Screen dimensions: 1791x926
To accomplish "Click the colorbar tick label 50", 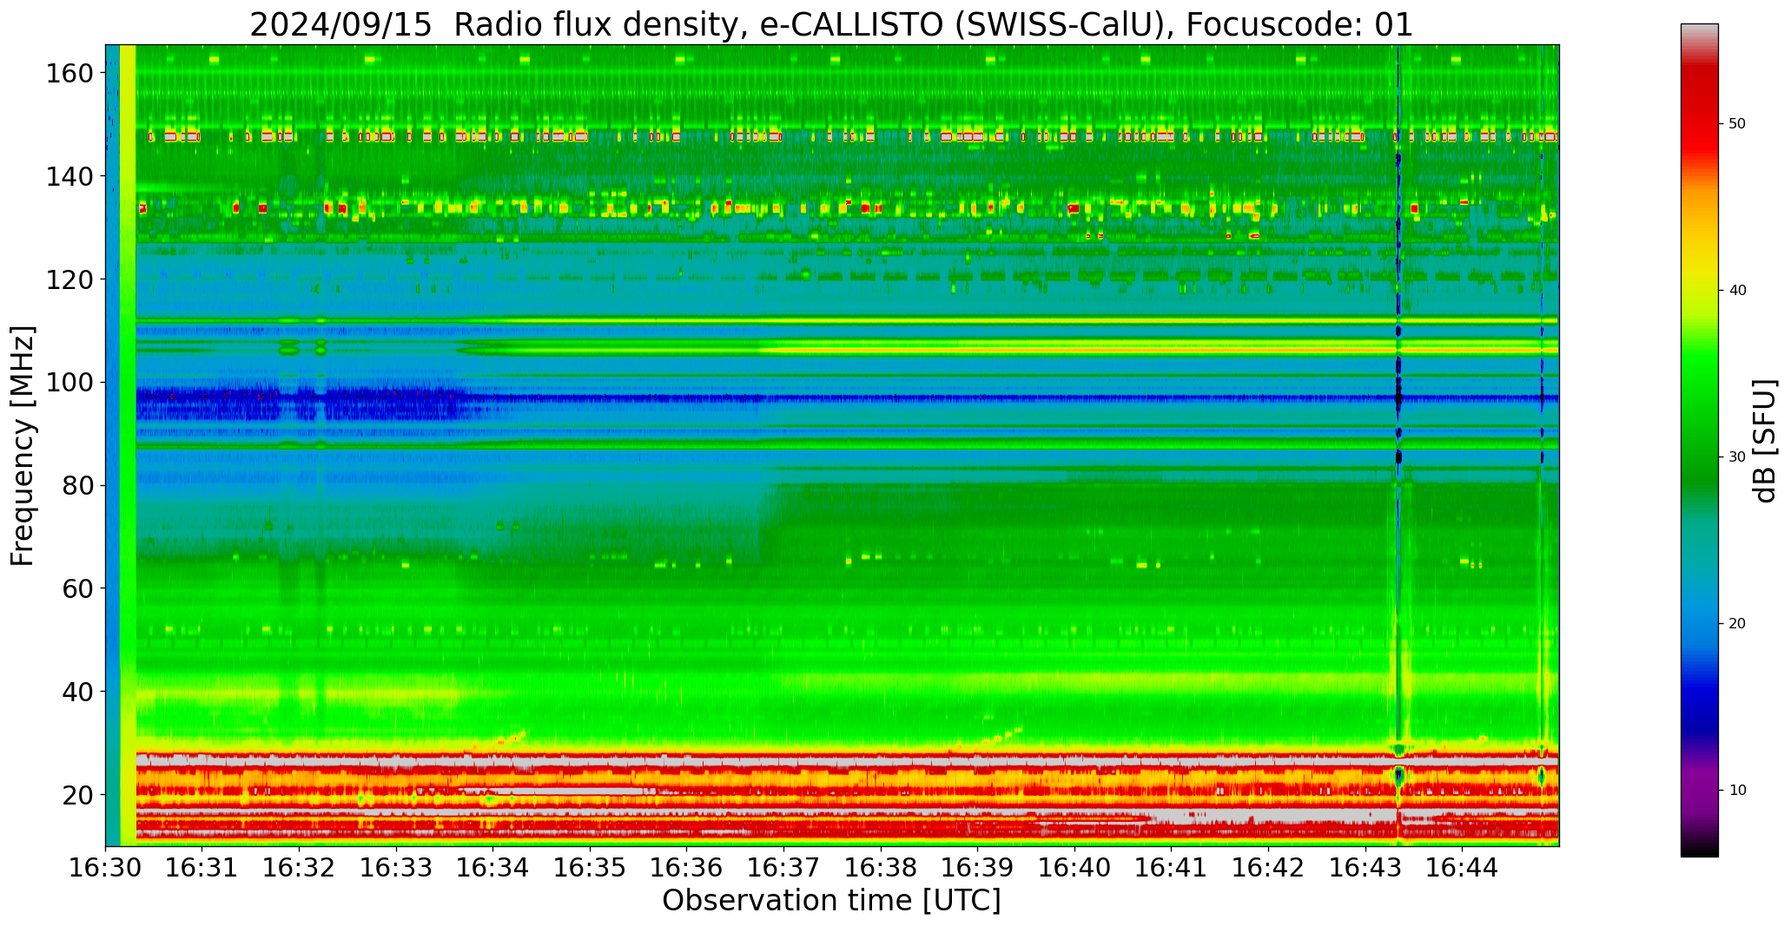I will click(1737, 124).
